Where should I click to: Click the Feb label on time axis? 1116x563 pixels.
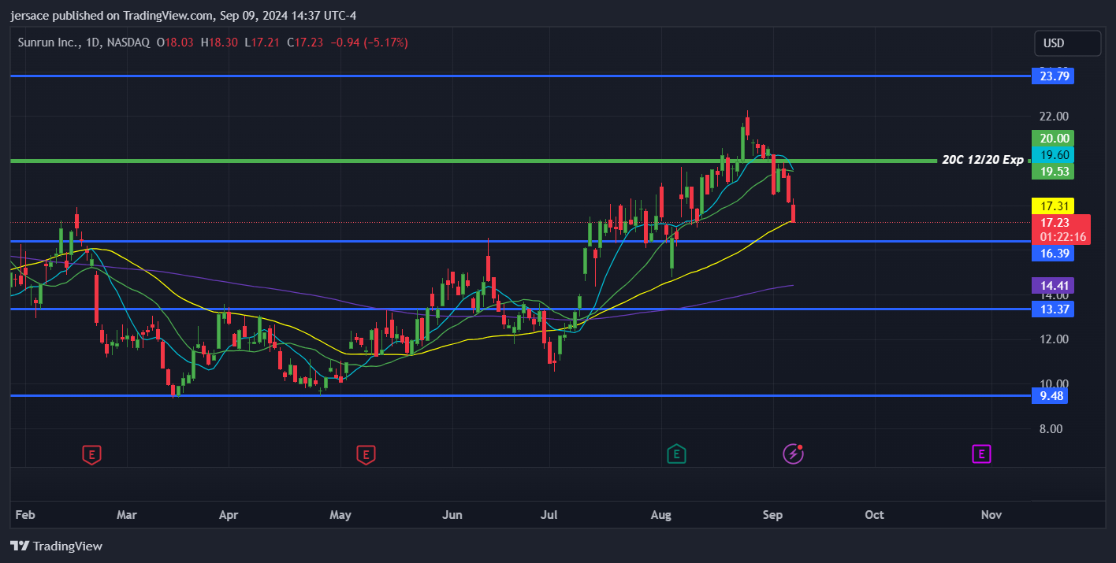point(25,515)
